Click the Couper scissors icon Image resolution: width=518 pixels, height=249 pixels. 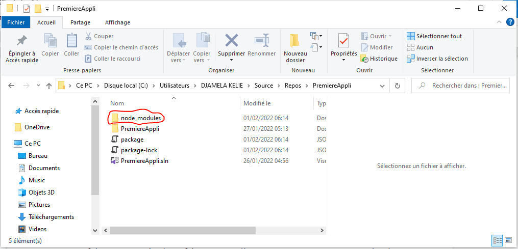(x=88, y=36)
